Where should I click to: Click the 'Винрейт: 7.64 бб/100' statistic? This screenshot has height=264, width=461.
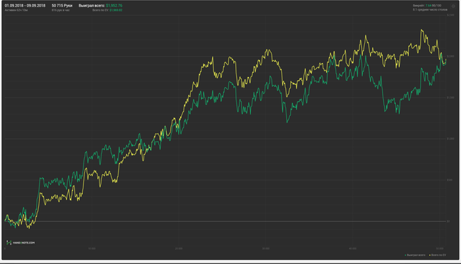427,5
